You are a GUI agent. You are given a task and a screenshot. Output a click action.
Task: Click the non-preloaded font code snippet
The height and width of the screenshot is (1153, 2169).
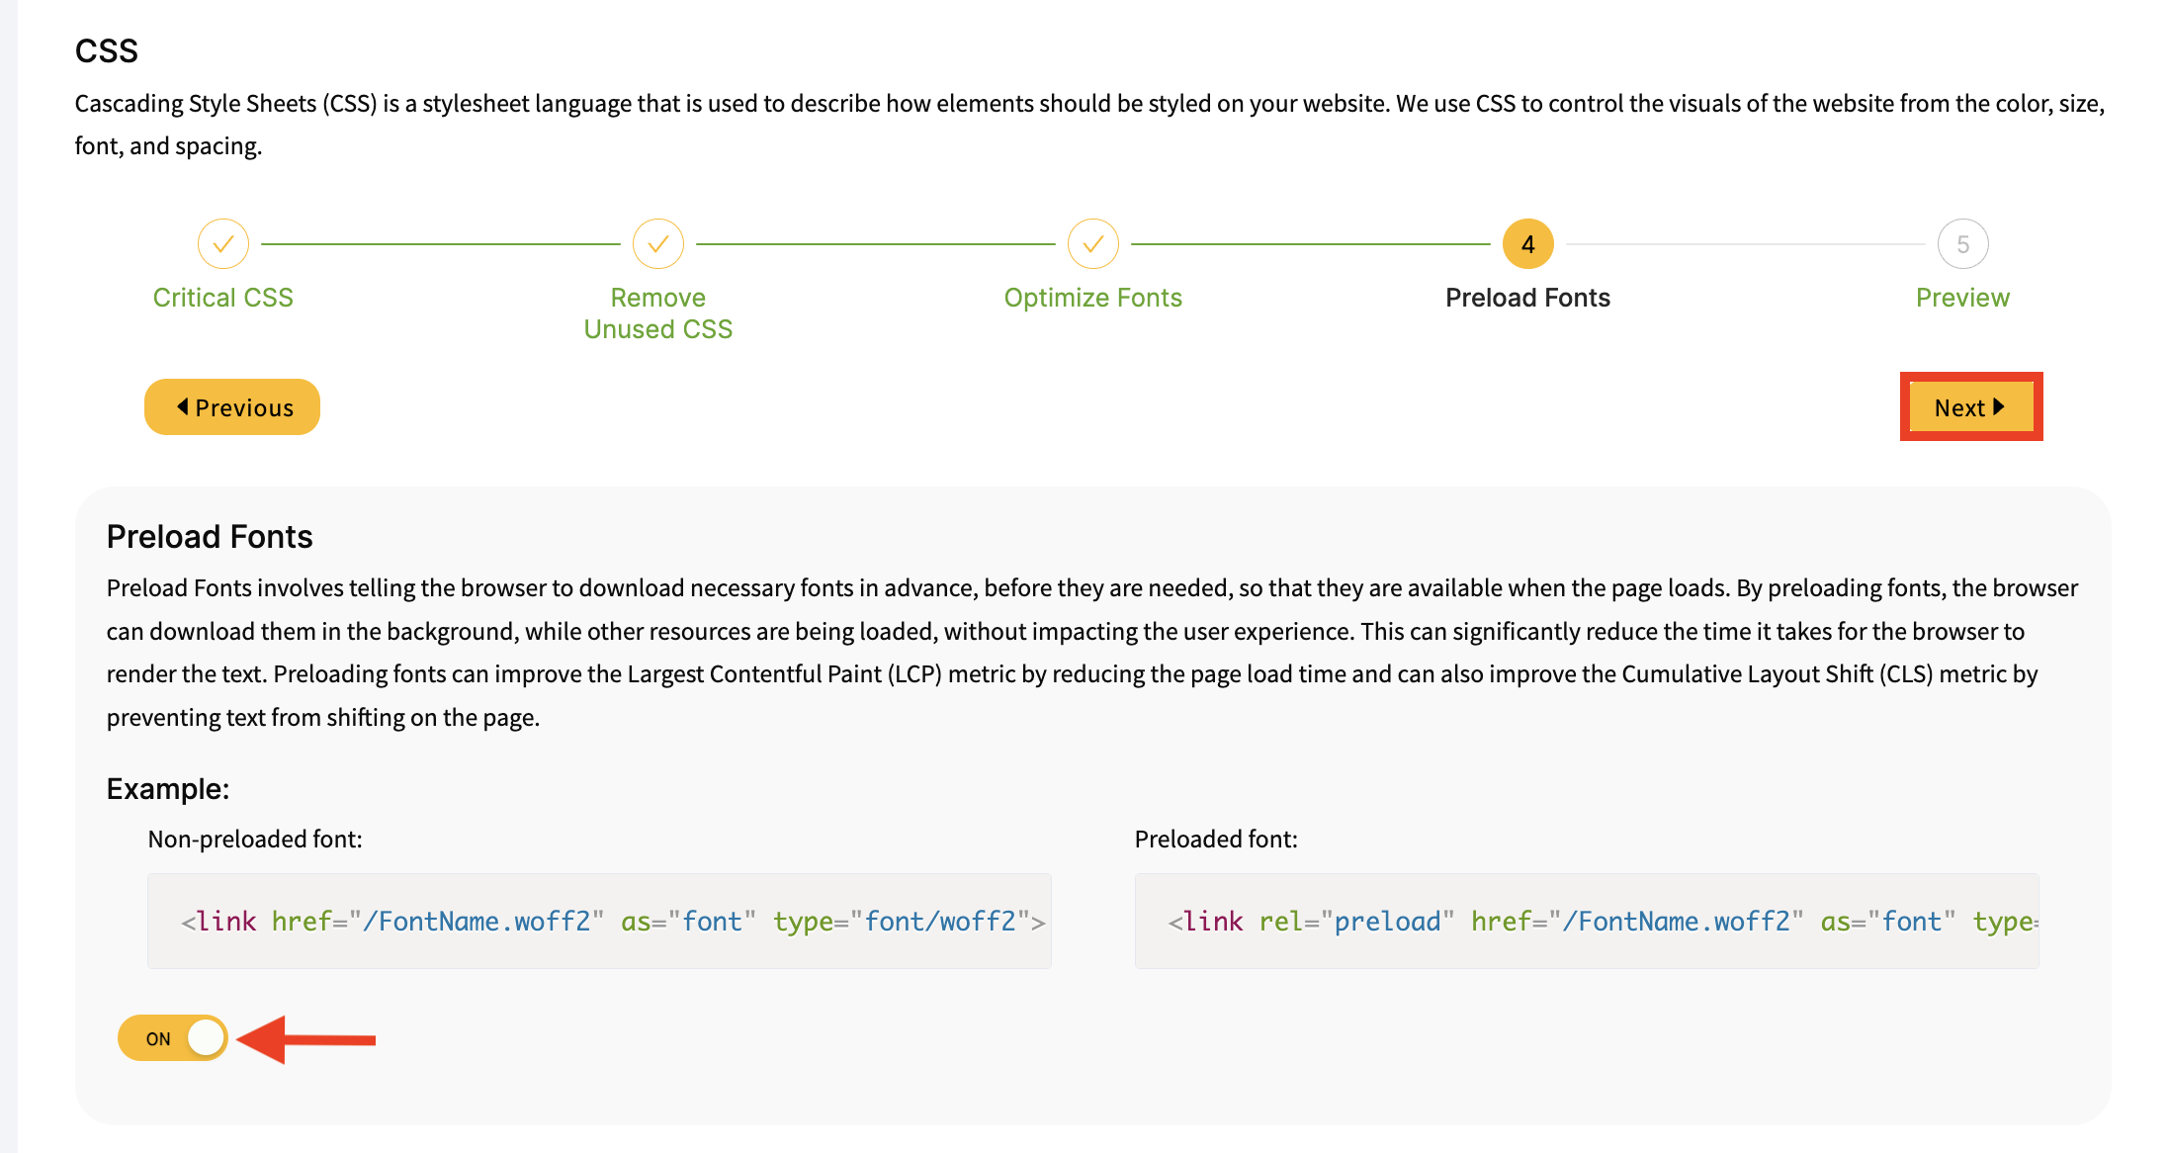coord(599,921)
